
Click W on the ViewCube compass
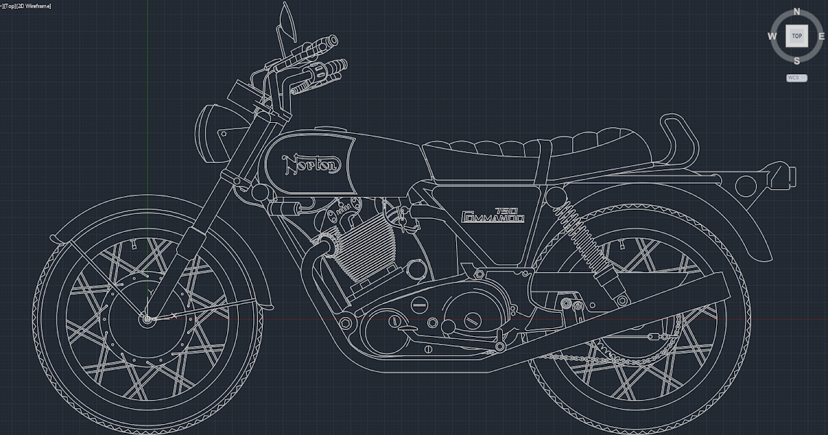pyautogui.click(x=771, y=36)
